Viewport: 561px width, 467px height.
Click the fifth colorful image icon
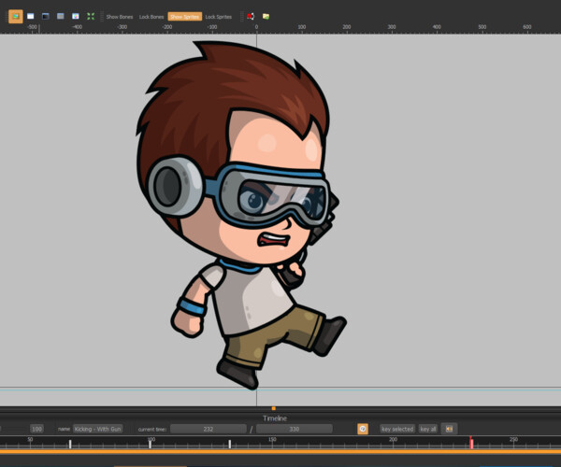click(x=75, y=16)
